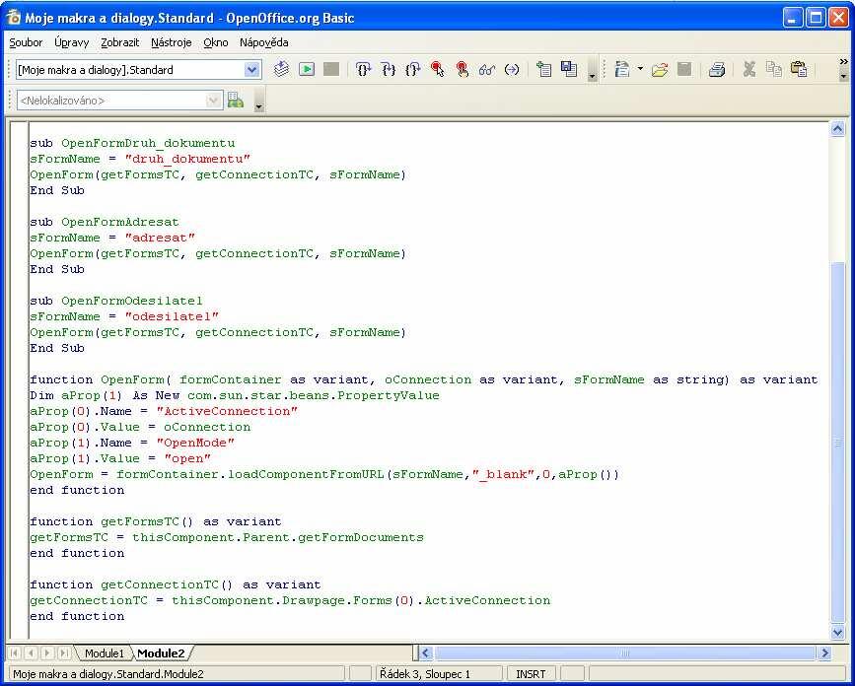This screenshot has height=686, width=855.
Task: Click the Paste clipboard icon
Action: (798, 69)
